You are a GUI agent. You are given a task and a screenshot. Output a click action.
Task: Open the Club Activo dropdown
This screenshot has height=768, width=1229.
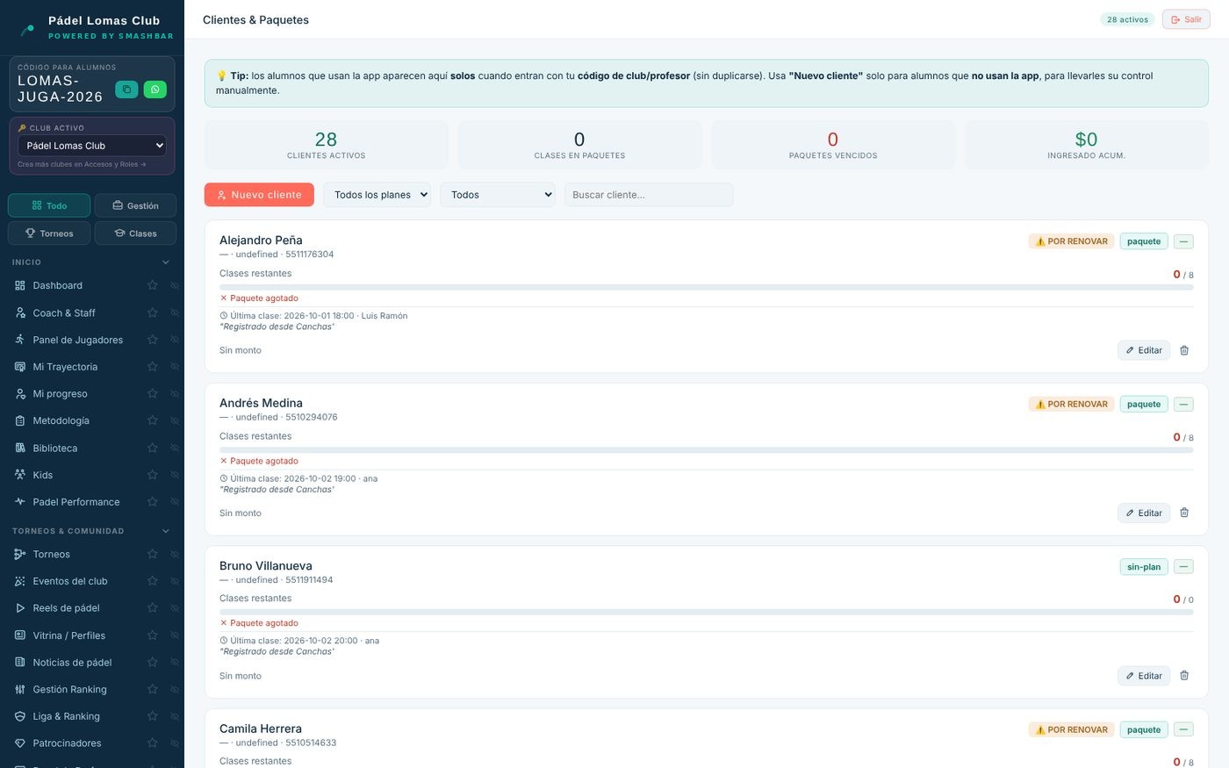coord(92,146)
